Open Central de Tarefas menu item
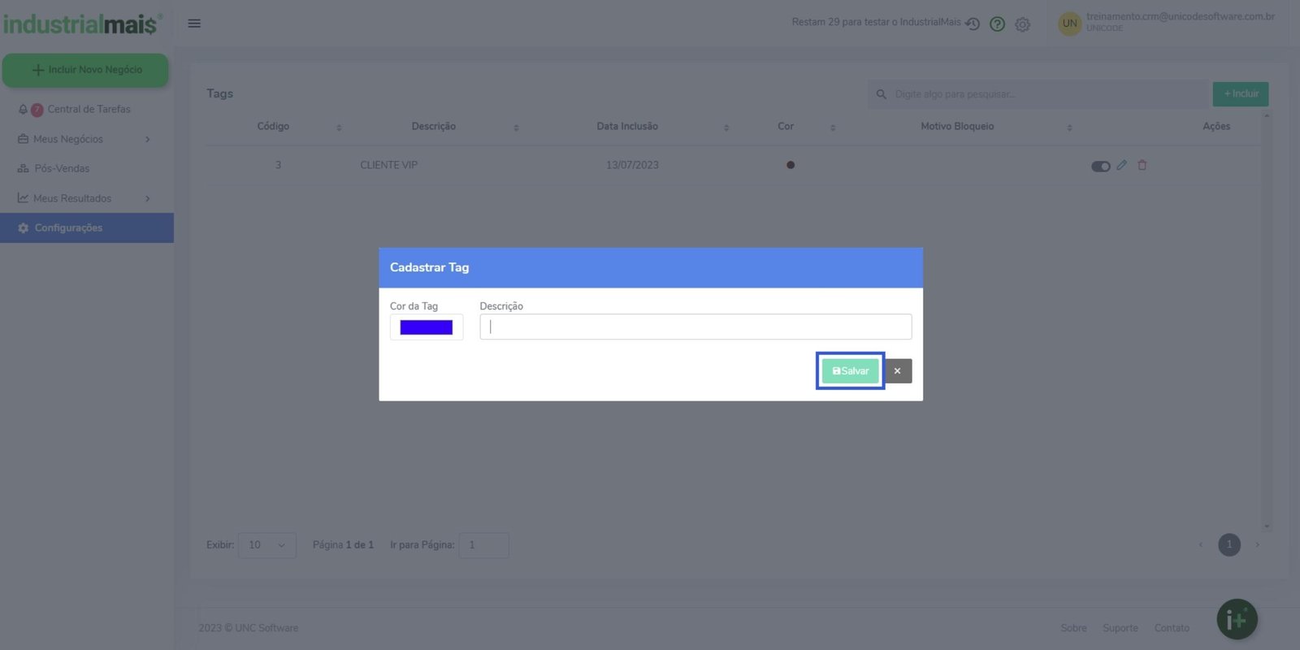1300x650 pixels. [x=89, y=110]
